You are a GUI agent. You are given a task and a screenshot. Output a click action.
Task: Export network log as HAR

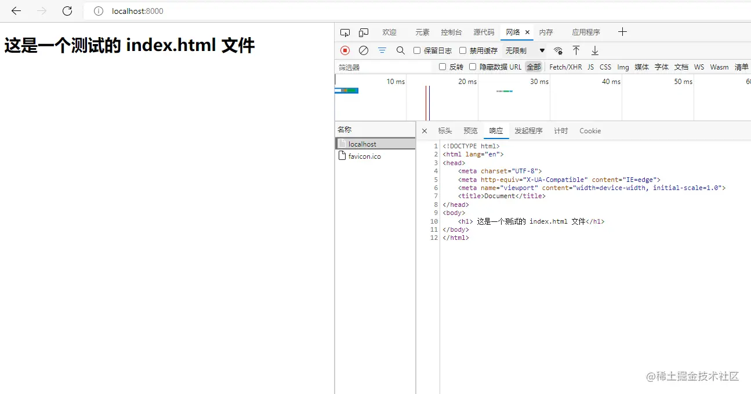pyautogui.click(x=594, y=50)
